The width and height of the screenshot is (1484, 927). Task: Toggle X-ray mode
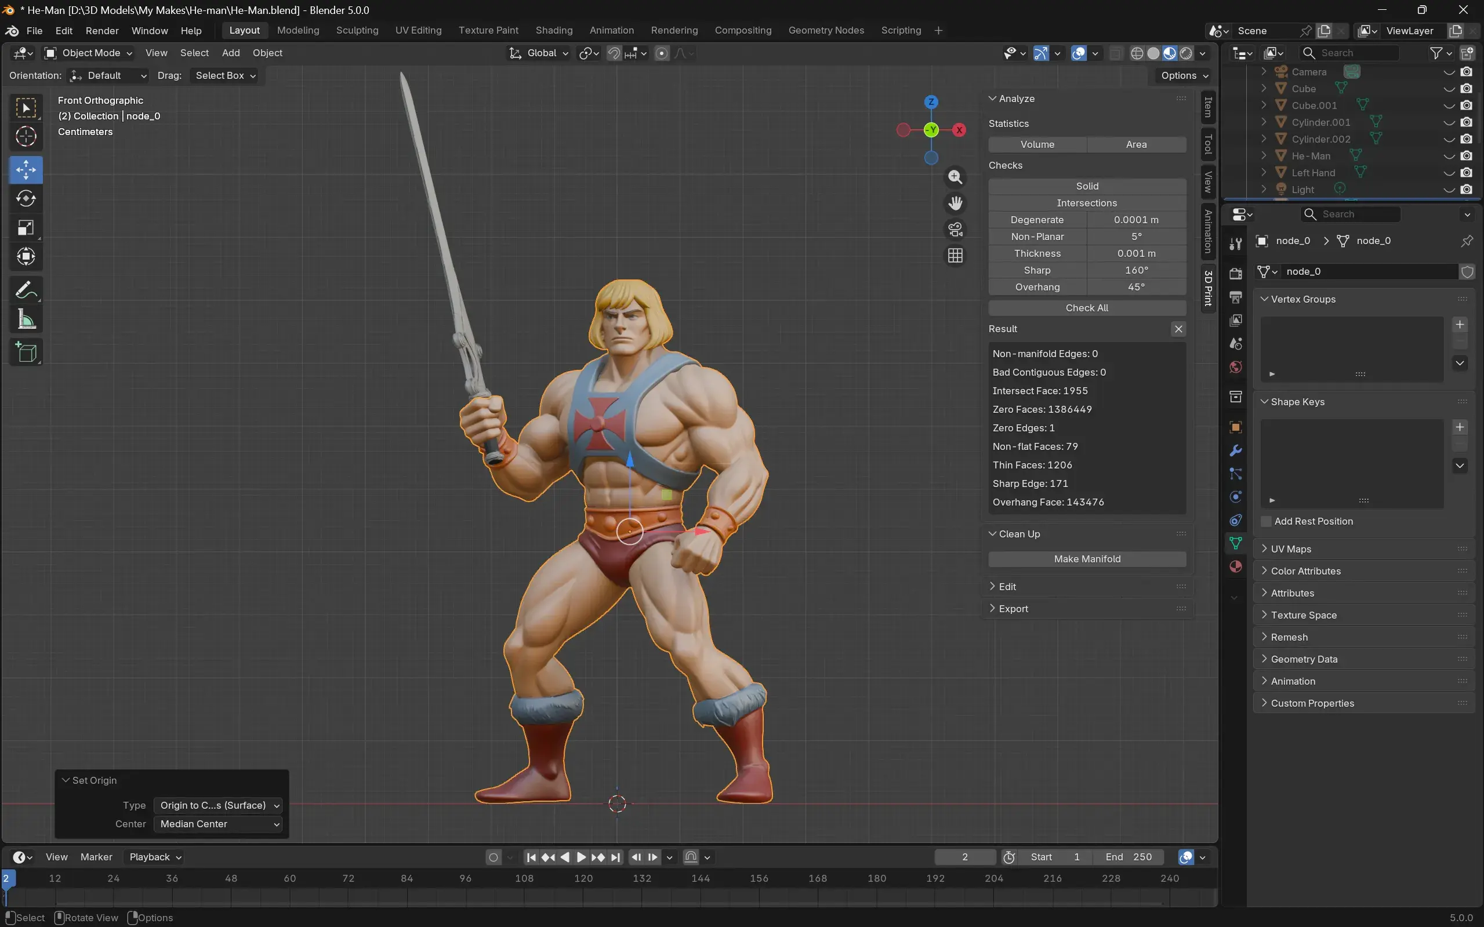1115,53
